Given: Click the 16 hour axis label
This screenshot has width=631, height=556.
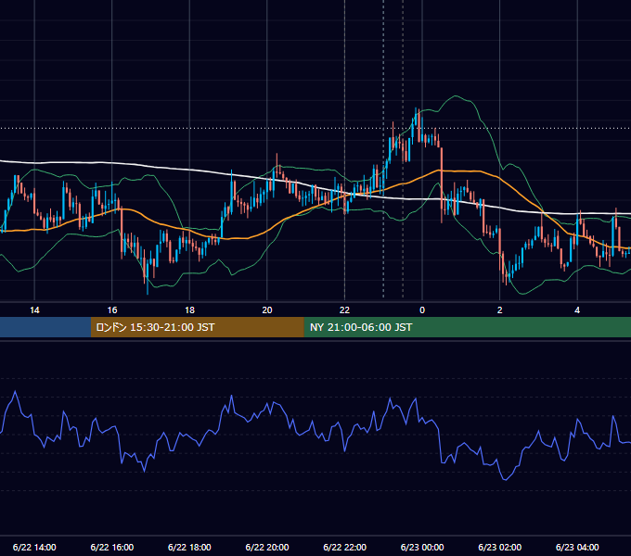Looking at the screenshot, I should click(x=112, y=310).
